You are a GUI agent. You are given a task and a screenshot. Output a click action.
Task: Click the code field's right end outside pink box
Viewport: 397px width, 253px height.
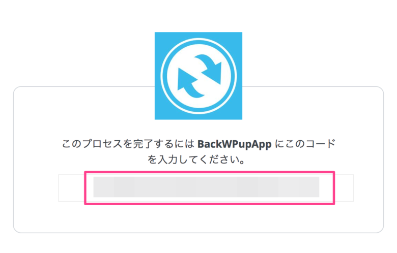point(345,188)
